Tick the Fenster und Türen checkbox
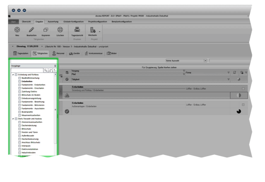This screenshot has width=265, height=182. (19, 132)
